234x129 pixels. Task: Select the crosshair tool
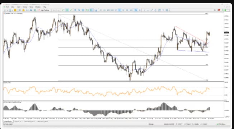(140, 10)
